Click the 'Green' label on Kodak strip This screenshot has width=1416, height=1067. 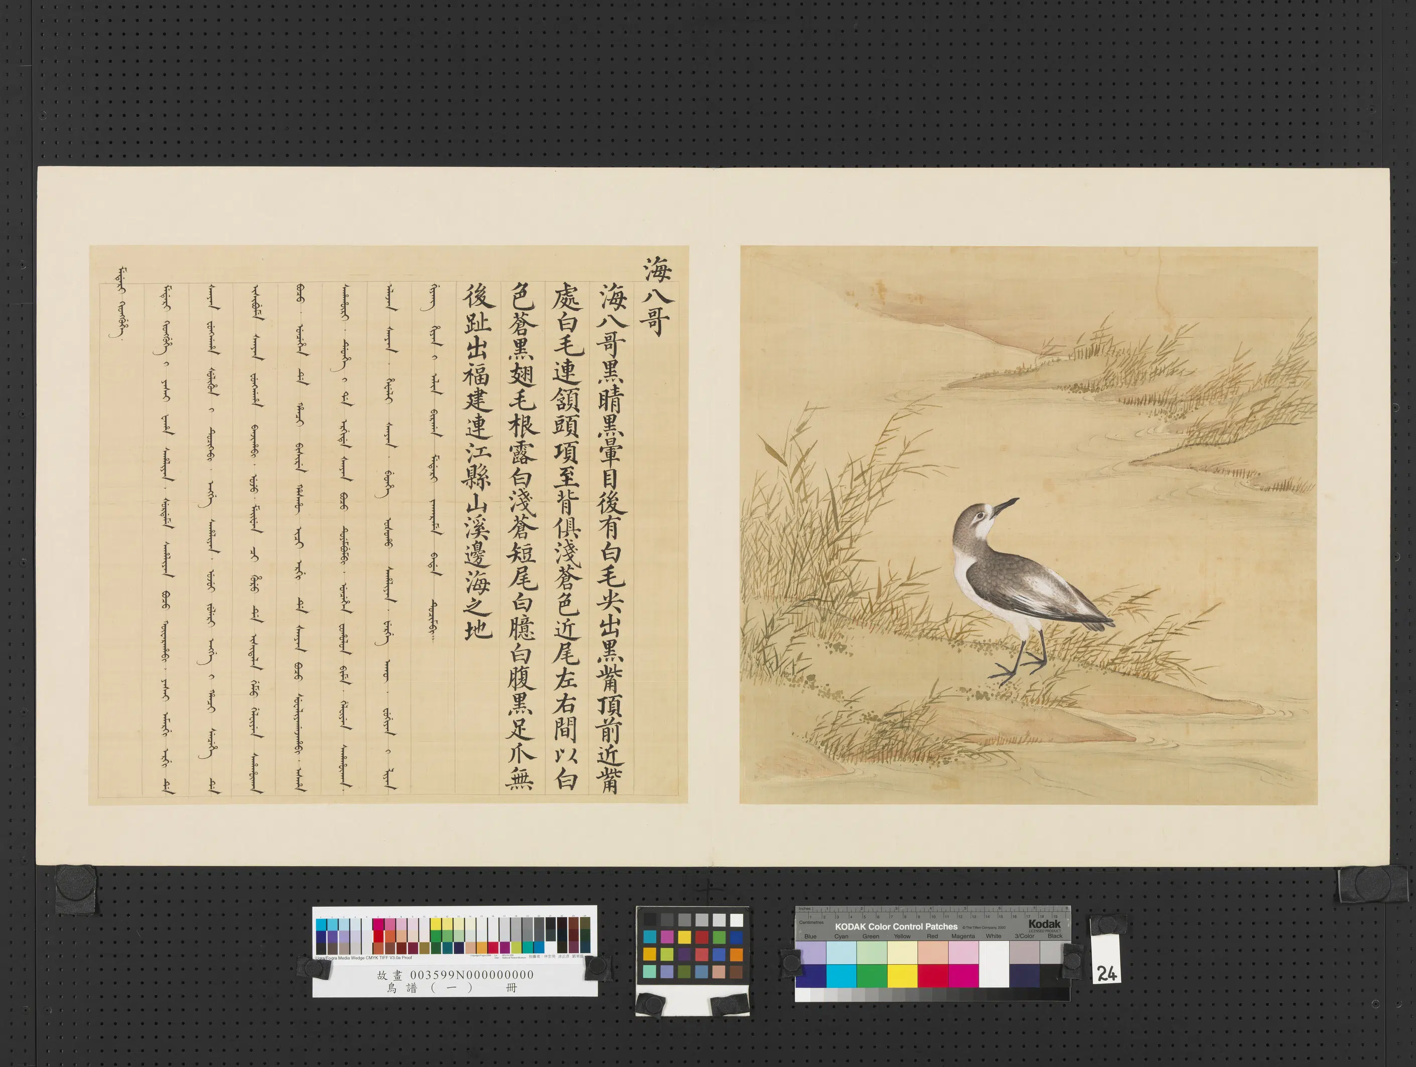tap(871, 937)
